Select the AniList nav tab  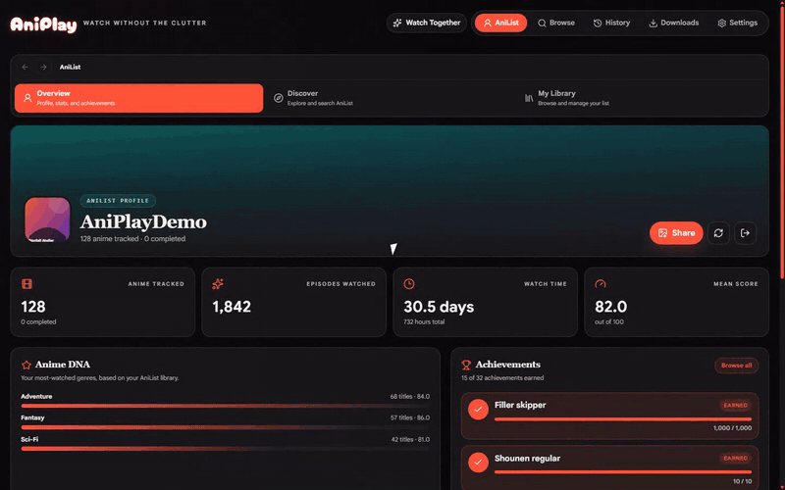point(500,23)
